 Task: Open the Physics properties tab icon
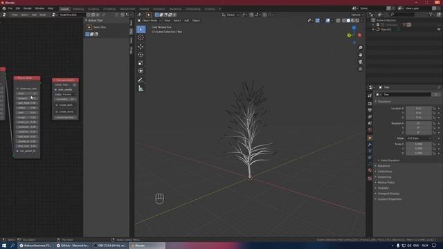pyautogui.click(x=370, y=158)
